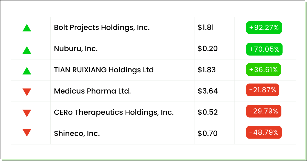Screen dimensions: 307x161
Task: Open the Nuburu, Inc. company name
Action: (x=76, y=49)
